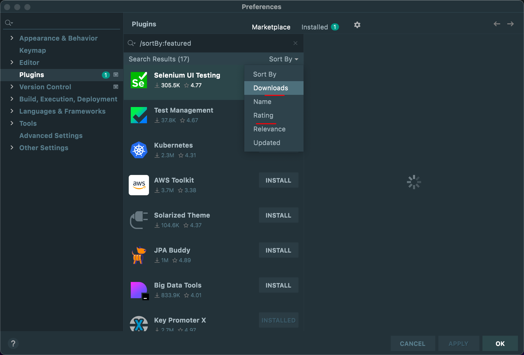Open the Sort By dropdown

(283, 59)
